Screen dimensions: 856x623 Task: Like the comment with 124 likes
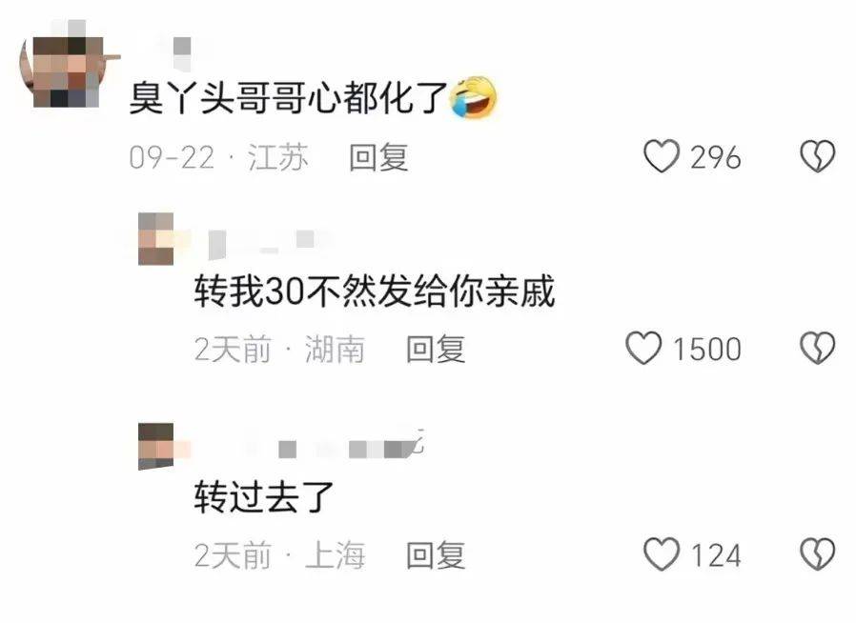coord(662,554)
